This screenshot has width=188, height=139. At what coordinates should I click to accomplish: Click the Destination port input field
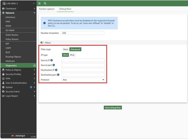pos(83,75)
